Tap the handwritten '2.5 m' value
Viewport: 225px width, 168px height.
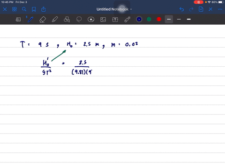(x=91, y=44)
